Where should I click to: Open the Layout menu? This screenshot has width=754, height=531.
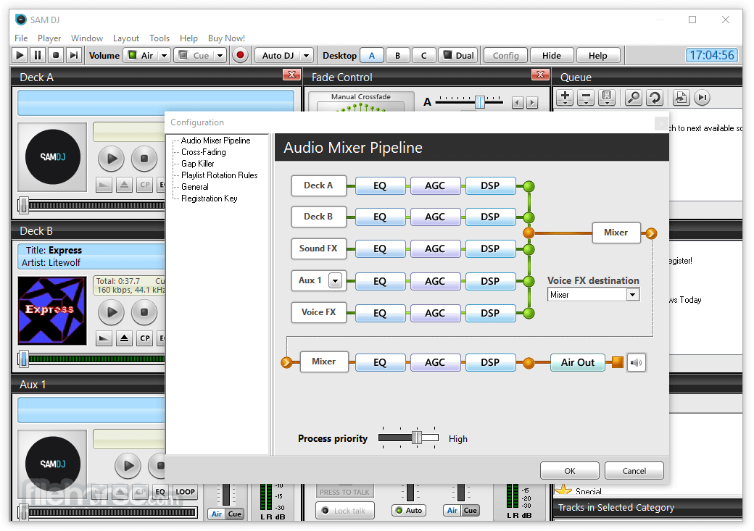point(126,38)
